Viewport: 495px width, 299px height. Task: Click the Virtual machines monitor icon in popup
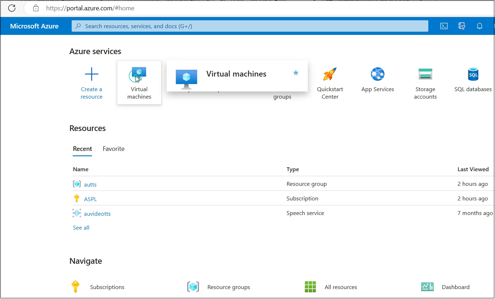point(187,79)
